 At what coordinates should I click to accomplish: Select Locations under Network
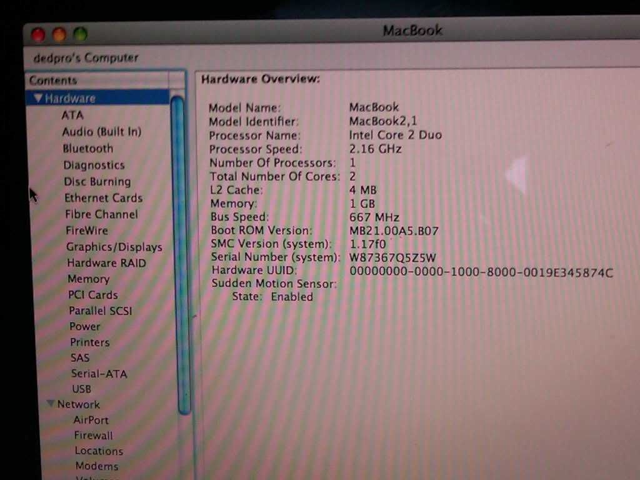99,451
